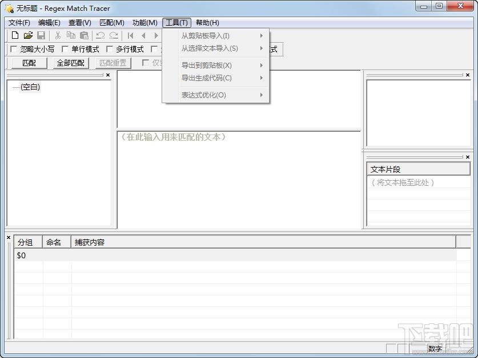Image resolution: width=478 pixels, height=358 pixels.
Task: Expand 导出生成代码(C) submenu
Action: [216, 78]
